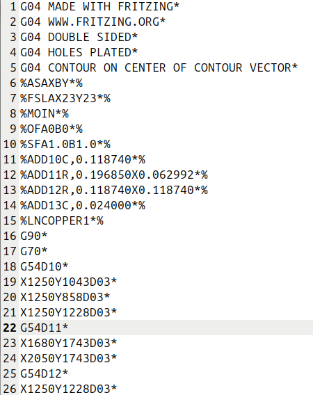313x395 pixels.
Task: Click line number 25 beside G54D12
Action: pyautogui.click(x=10, y=373)
